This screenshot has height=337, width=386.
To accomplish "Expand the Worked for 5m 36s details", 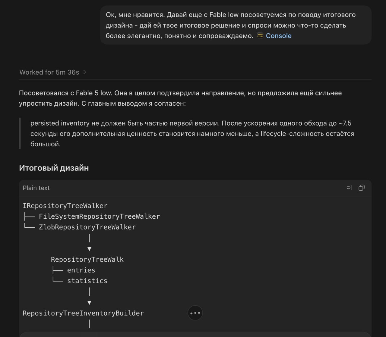I will [x=49, y=72].
